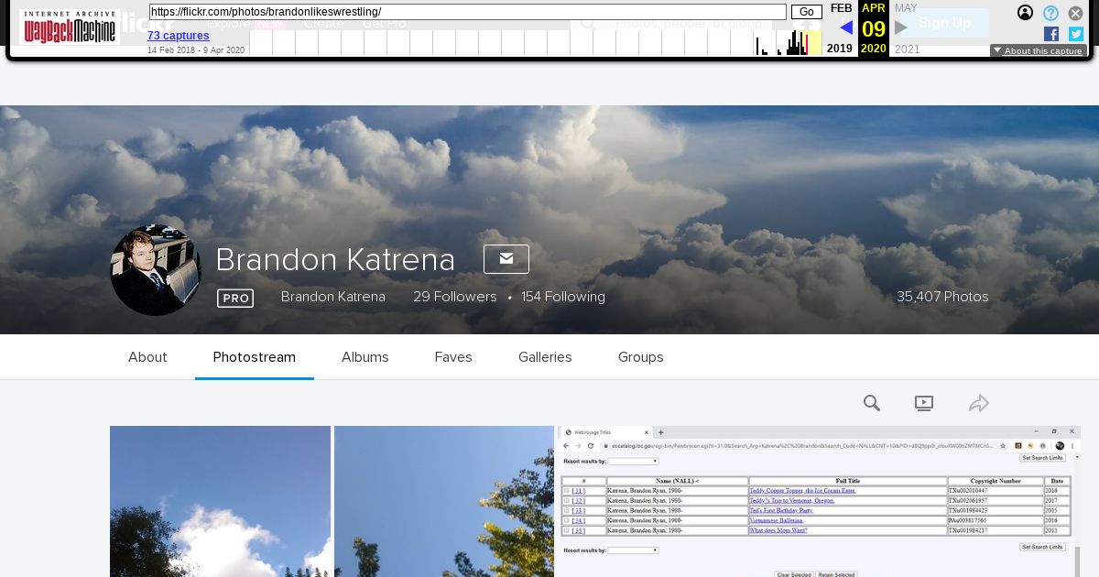Open the copyright catalog screenshot photo
This screenshot has height=577, width=1099.
[x=819, y=501]
